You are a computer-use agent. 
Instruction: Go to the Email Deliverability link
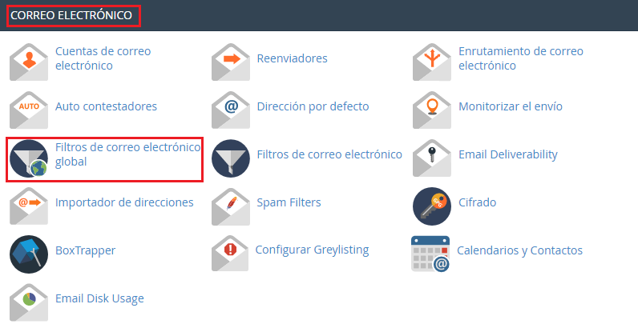(x=508, y=154)
